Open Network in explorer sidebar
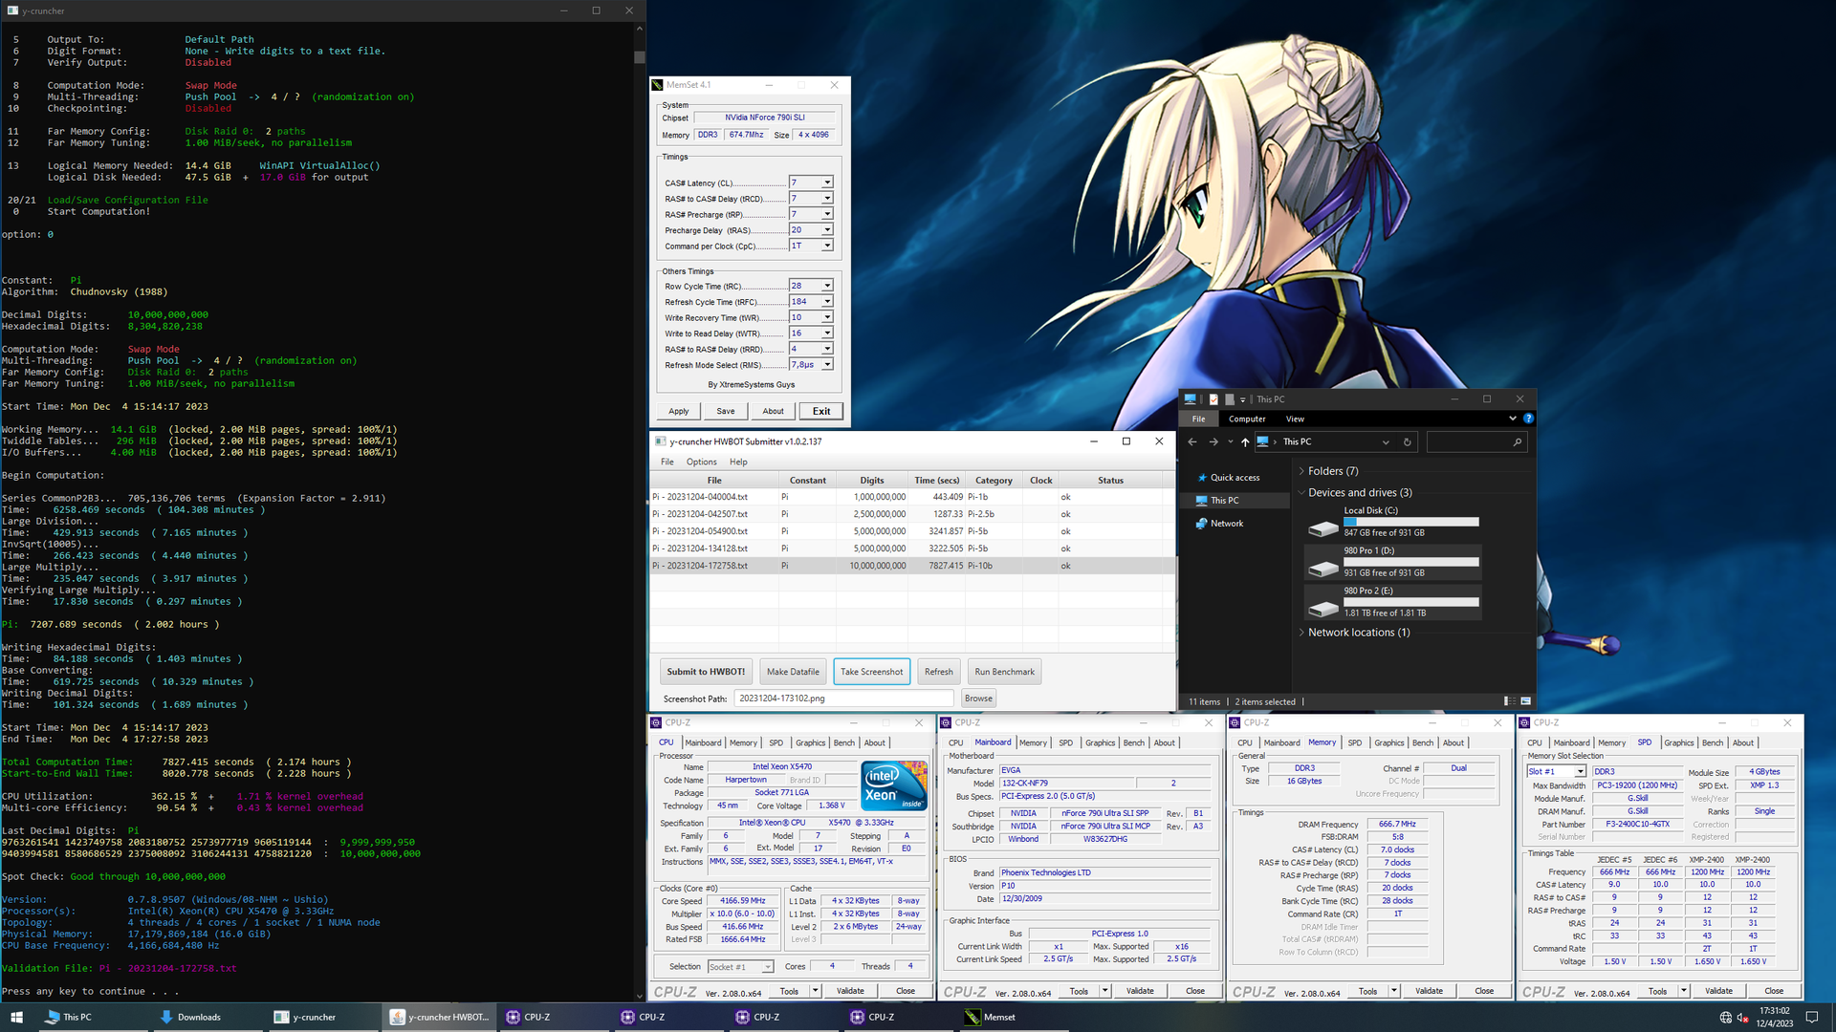 1226,524
